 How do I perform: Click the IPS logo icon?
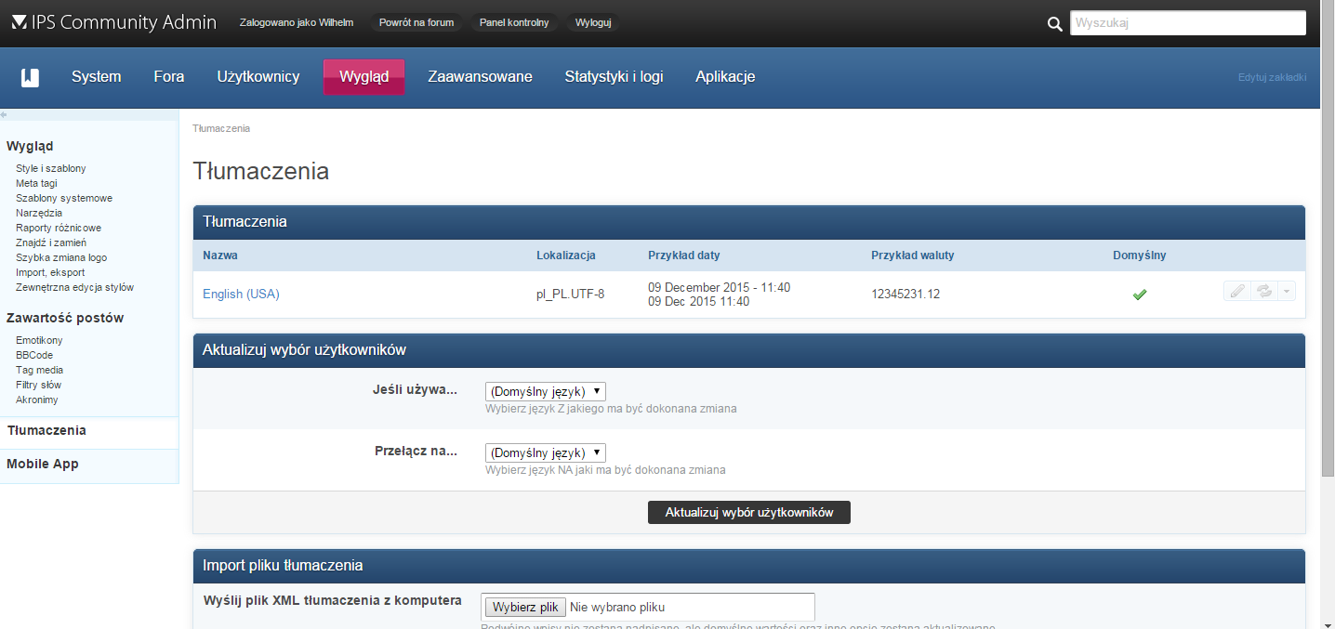[x=19, y=22]
